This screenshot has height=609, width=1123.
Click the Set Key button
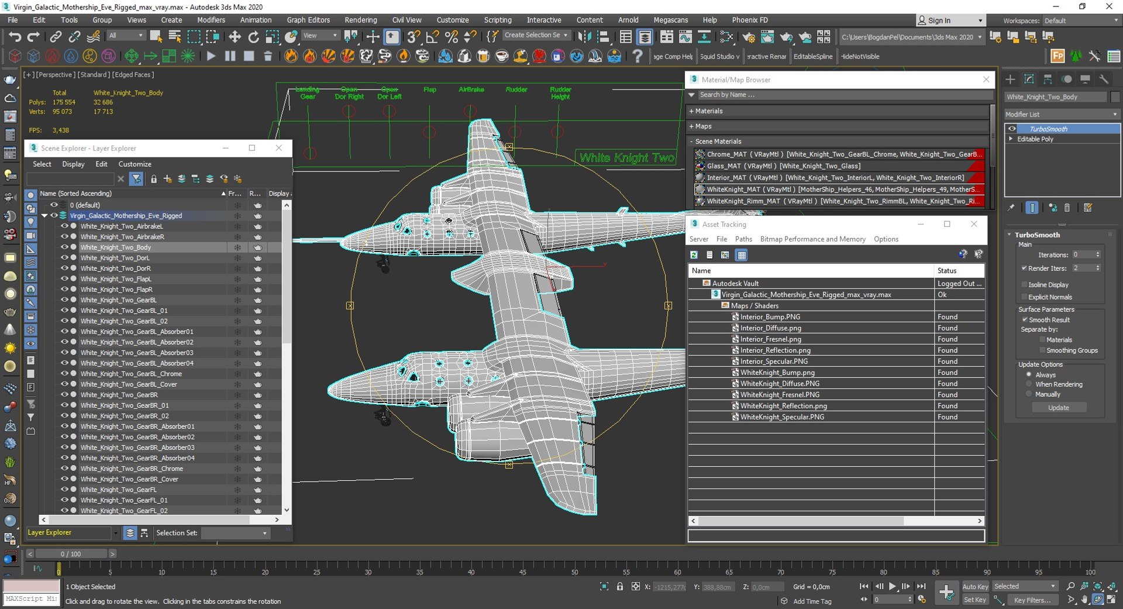point(975,600)
